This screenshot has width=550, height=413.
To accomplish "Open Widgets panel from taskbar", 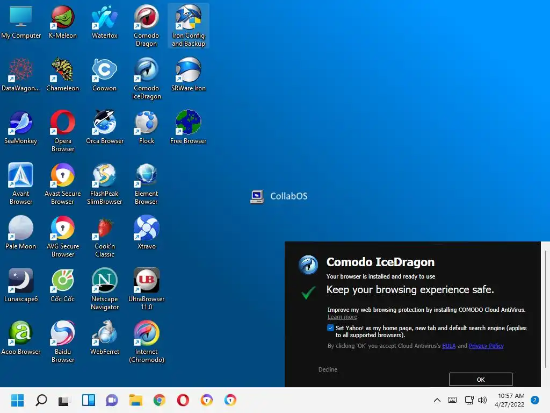I will (x=89, y=400).
